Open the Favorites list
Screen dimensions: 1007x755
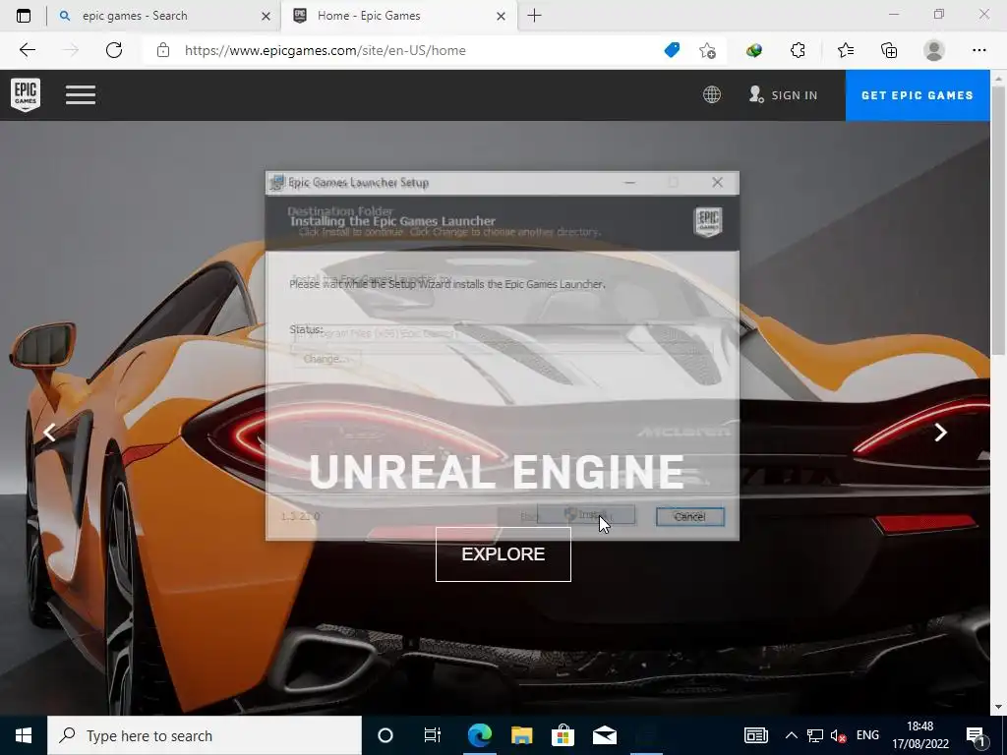pos(846,50)
